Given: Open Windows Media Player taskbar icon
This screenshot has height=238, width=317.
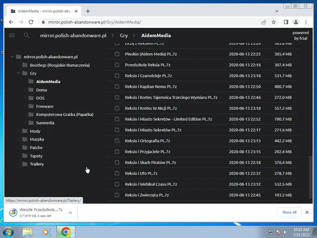Looking at the screenshot, I should coord(46,232).
